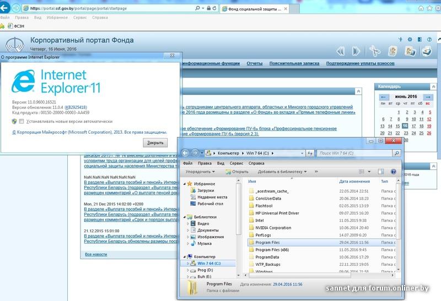The image size is (441, 301).
Task: Click the portal settings gear icon
Action: point(410,40)
